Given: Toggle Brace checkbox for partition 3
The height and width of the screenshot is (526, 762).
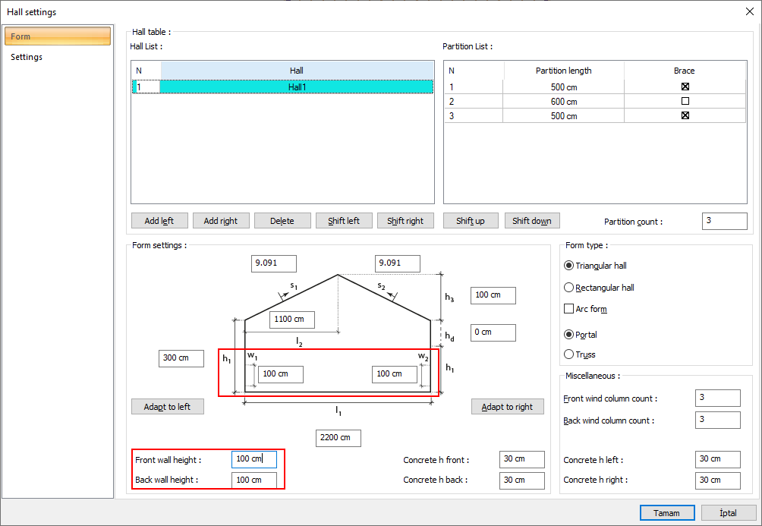Looking at the screenshot, I should click(x=685, y=116).
